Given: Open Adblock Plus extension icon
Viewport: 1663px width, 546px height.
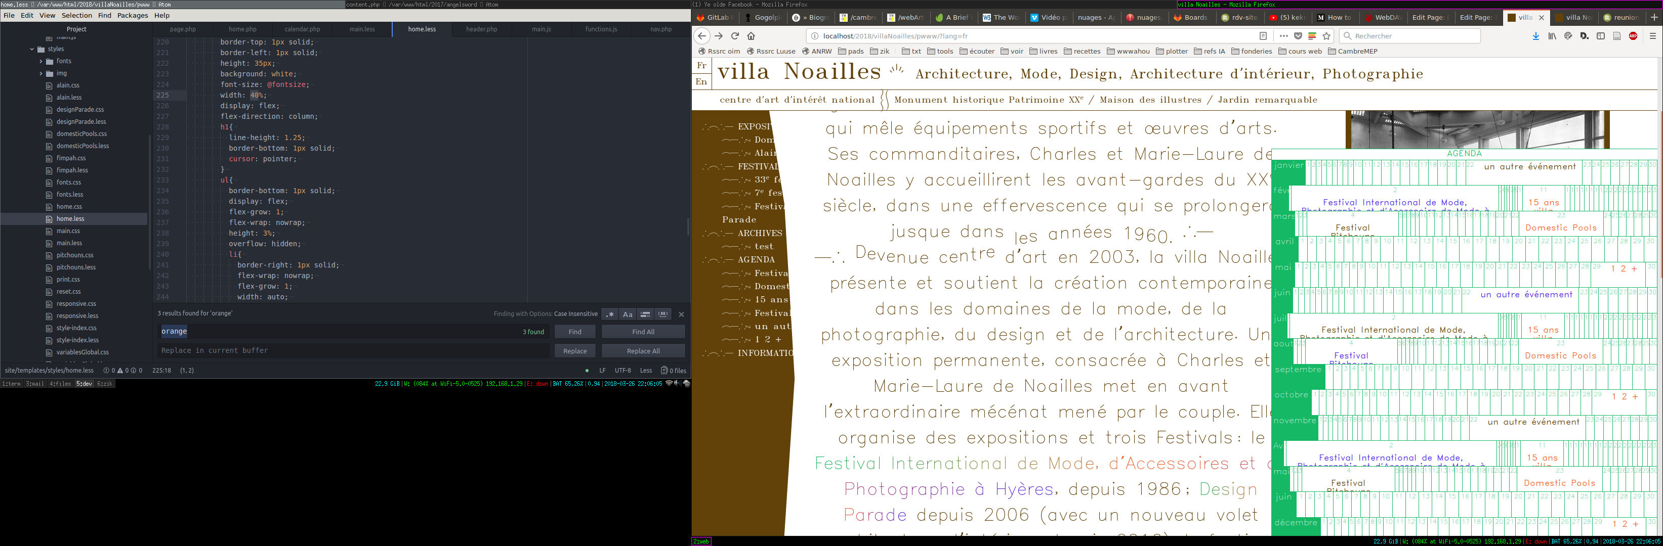Looking at the screenshot, I should 1633,36.
